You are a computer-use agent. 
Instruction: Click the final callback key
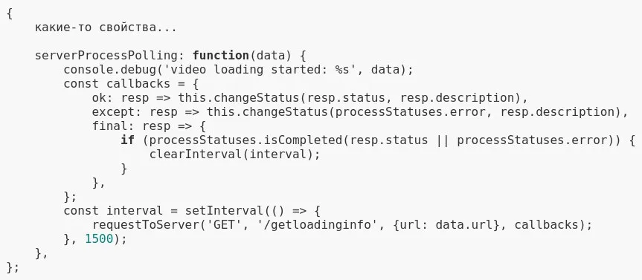110,126
